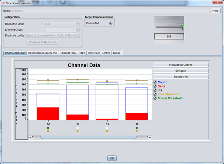
Task: Click green touch indicator under channel 15
Action: tap(137, 128)
